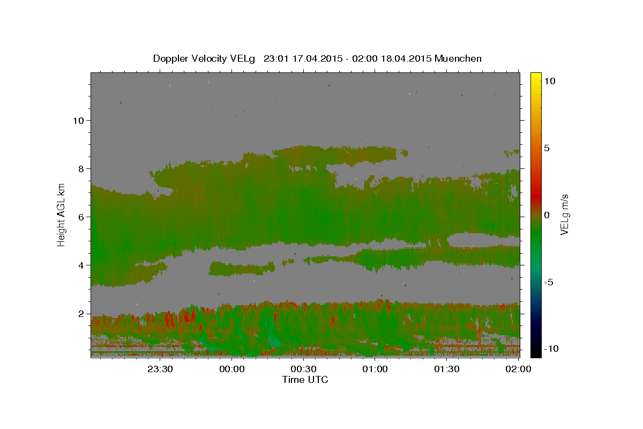Click the height tick label 6
Screen dimensions: 643x429
point(80,217)
